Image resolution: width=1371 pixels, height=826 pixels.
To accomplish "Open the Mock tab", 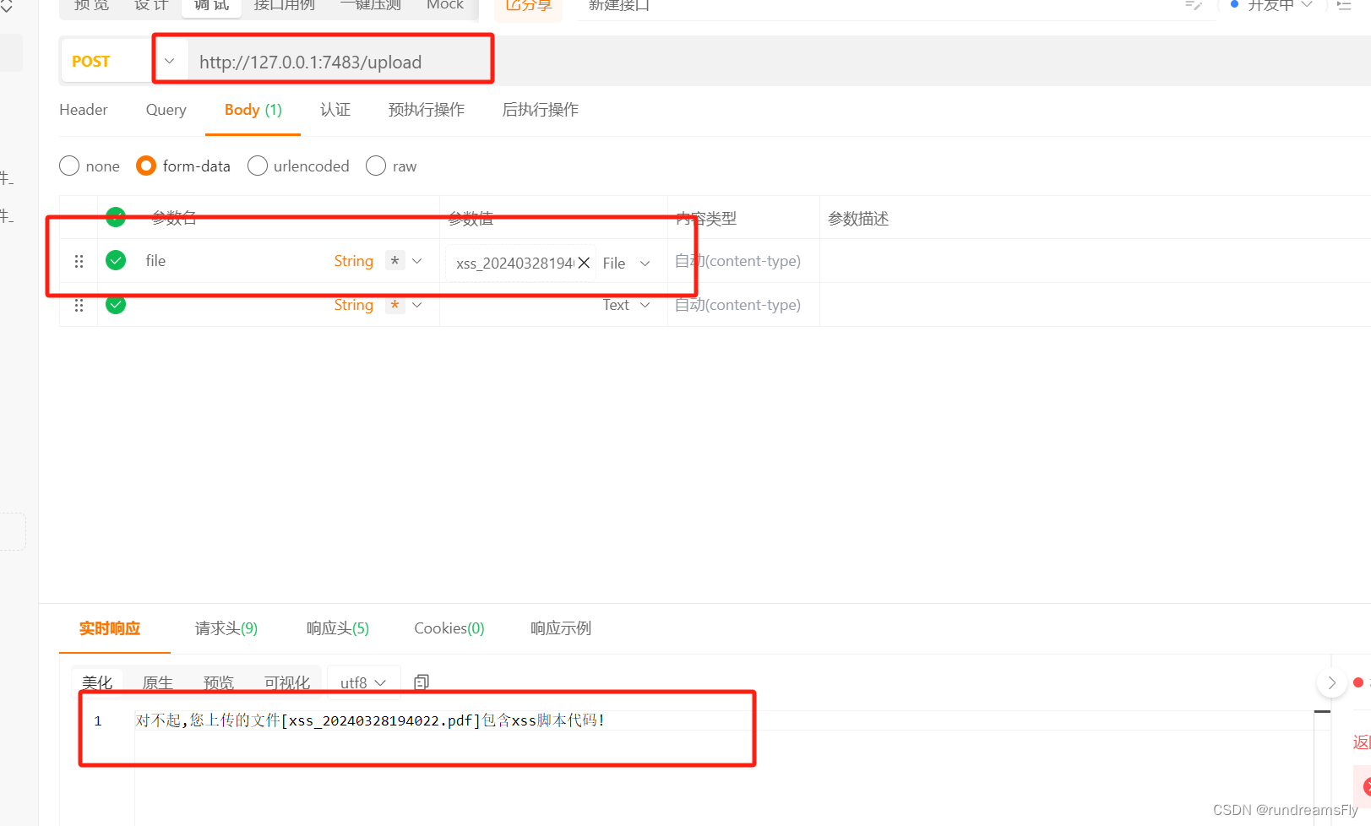I will [x=444, y=5].
